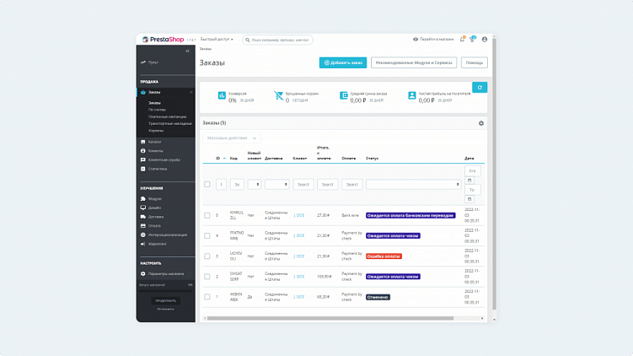Click the Помощь button
Image resolution: width=633 pixels, height=356 pixels.
tap(475, 62)
